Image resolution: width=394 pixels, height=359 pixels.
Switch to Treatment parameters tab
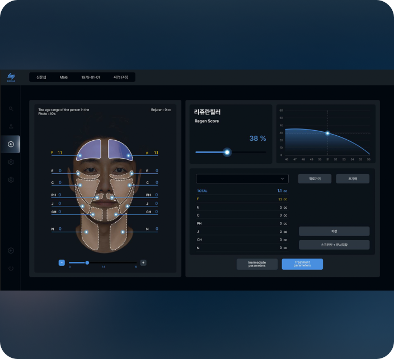click(x=302, y=264)
